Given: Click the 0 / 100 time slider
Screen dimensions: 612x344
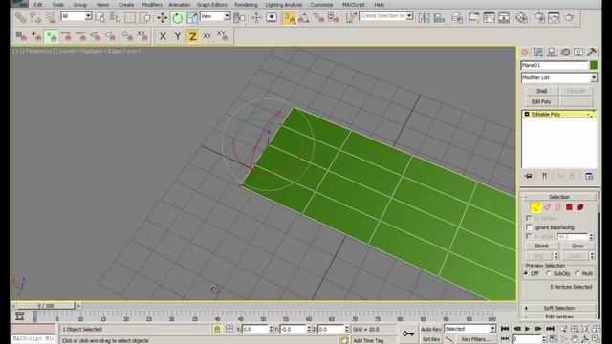Looking at the screenshot, I should (x=46, y=306).
